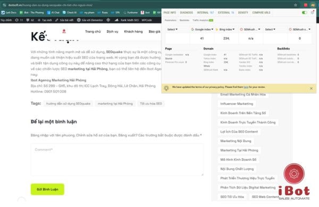Expand the SEMrush dropdown above n/a value
This screenshot has height=207, width=319.
(250, 29)
